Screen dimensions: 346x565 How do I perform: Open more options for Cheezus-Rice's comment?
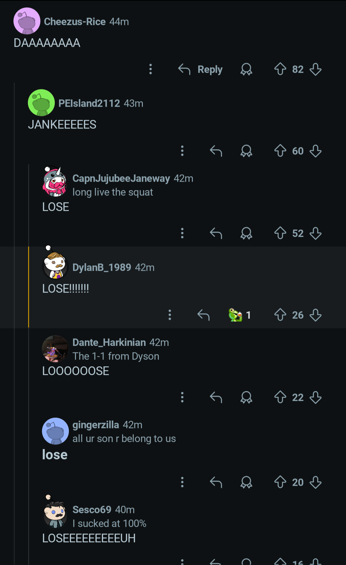[x=151, y=69]
